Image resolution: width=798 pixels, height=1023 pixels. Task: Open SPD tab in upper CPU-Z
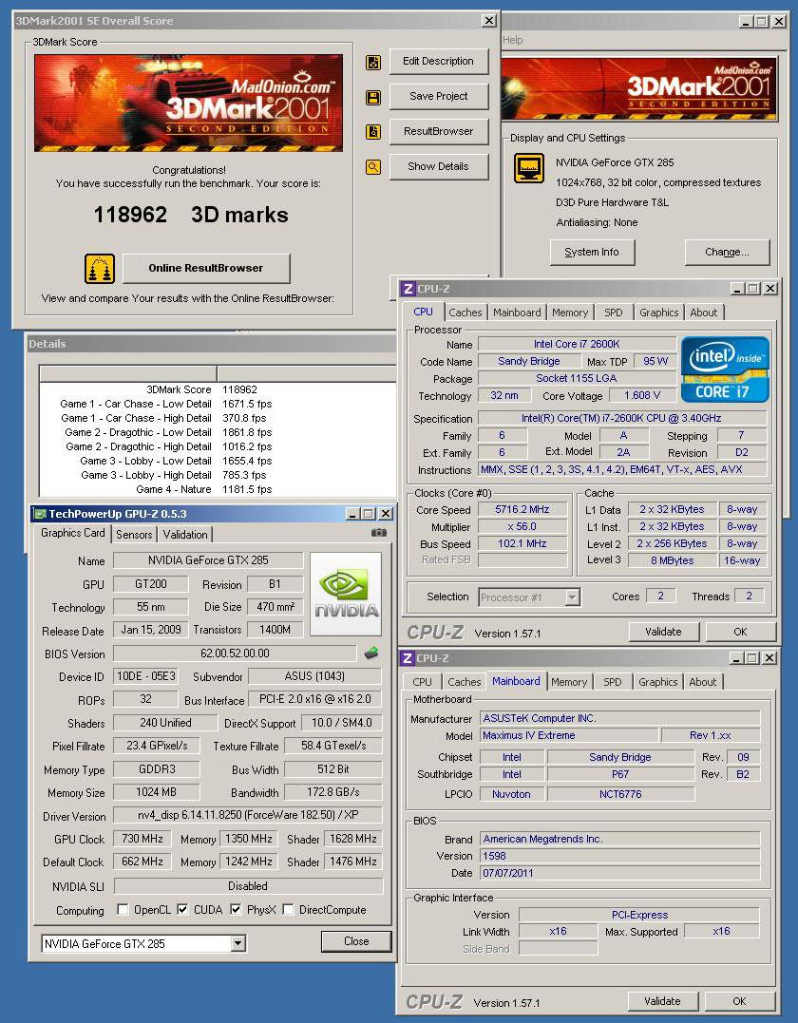click(614, 313)
